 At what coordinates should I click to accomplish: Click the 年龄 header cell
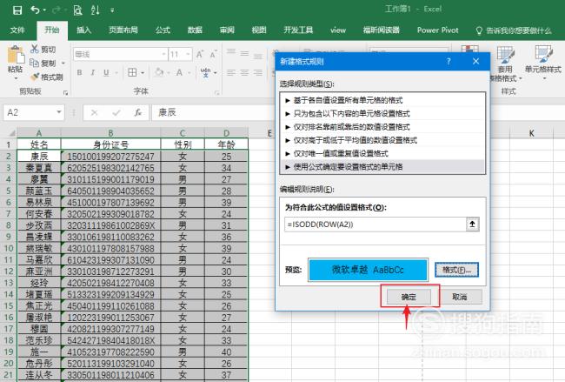(226, 144)
